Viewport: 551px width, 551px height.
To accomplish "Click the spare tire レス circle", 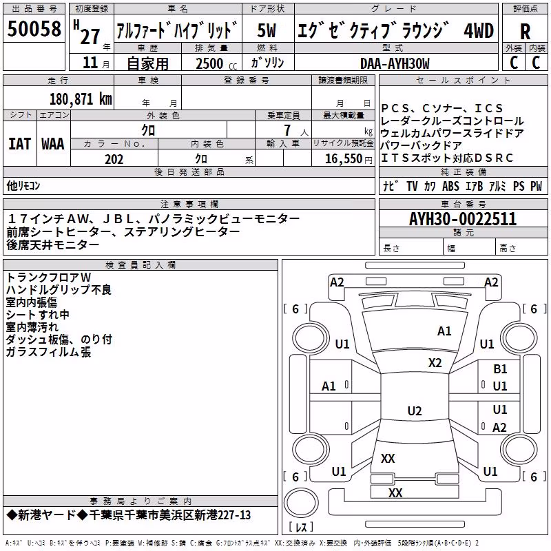I will [x=301, y=503].
